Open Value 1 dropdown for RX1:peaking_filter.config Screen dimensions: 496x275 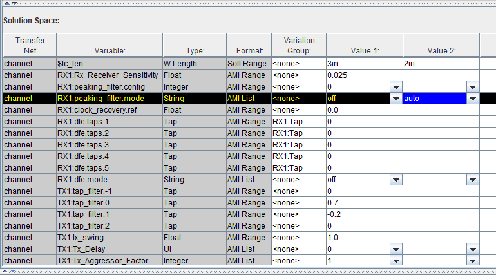[x=396, y=87]
